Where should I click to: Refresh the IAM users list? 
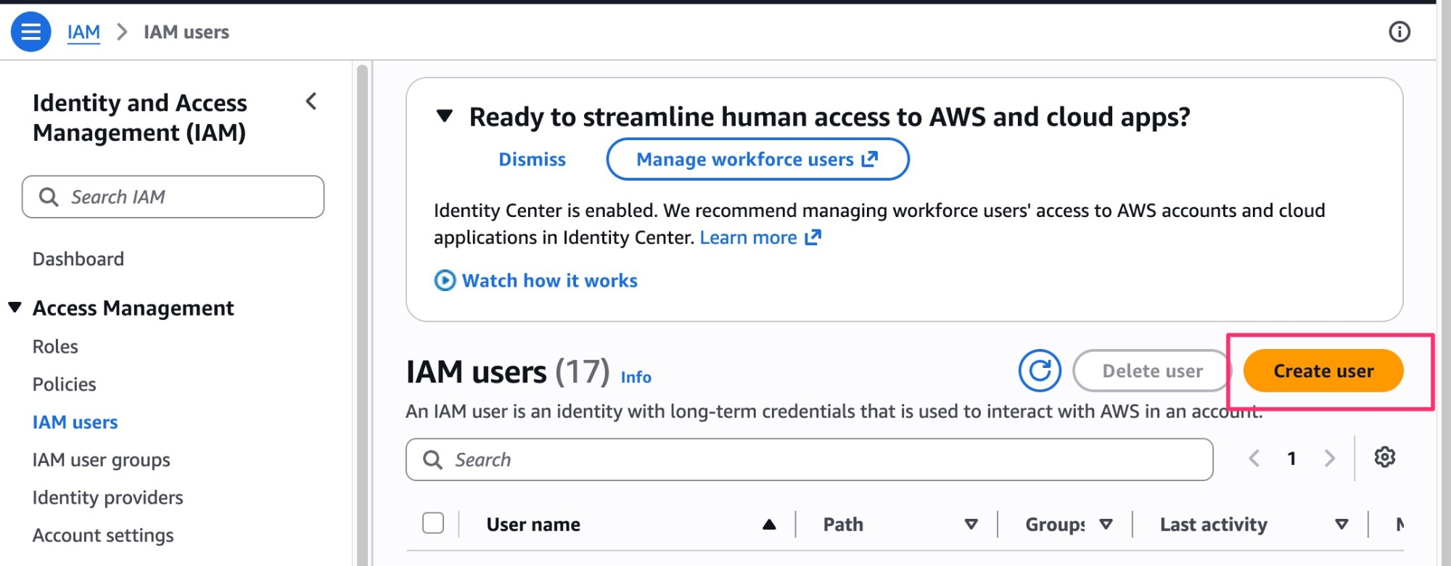click(1040, 371)
